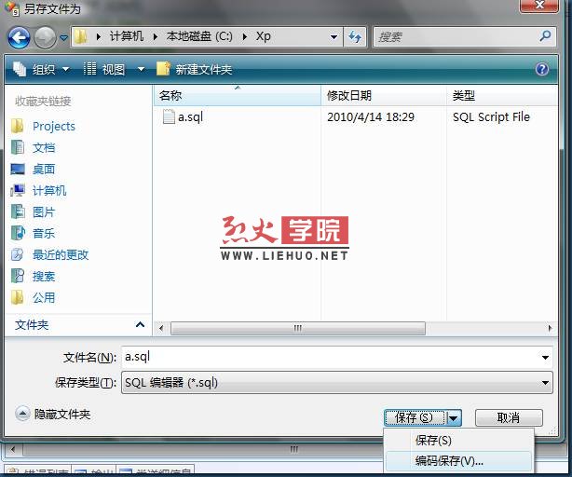
Task: Click the 桌面 desktop monitor icon
Action: pyautogui.click(x=17, y=169)
